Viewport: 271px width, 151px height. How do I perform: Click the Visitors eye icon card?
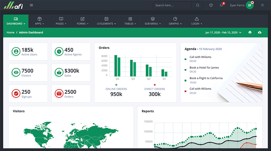pyautogui.click(x=16, y=72)
